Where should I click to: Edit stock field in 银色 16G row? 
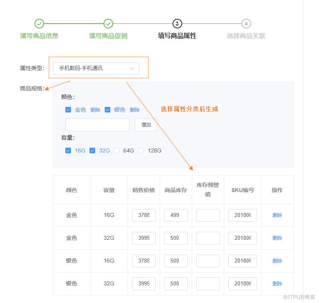click(x=176, y=261)
